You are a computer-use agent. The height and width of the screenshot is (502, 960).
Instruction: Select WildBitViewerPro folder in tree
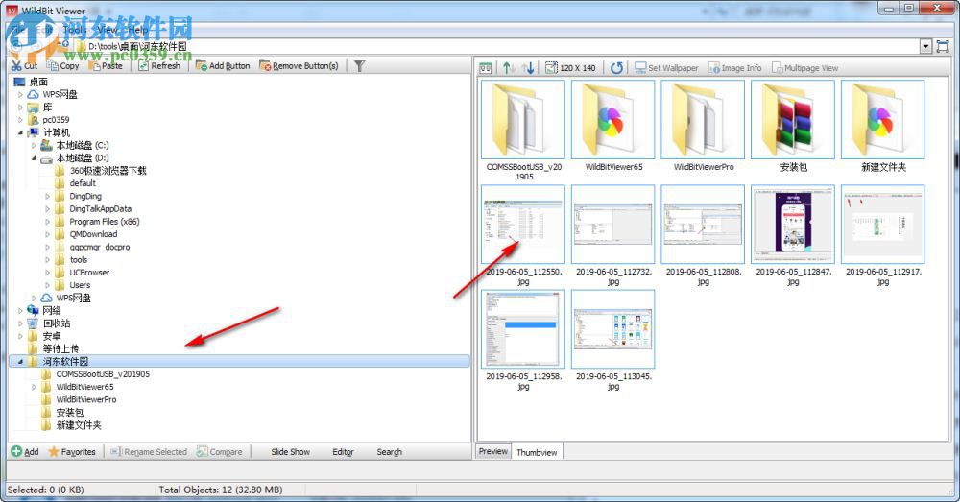(x=86, y=399)
